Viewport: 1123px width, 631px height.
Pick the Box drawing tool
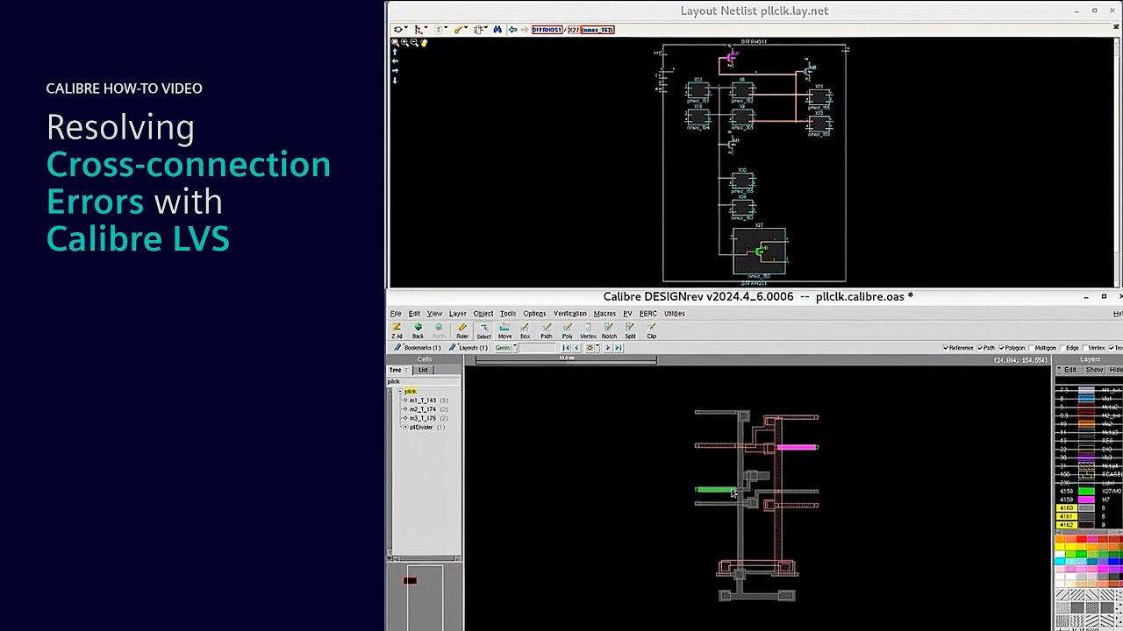click(x=525, y=330)
